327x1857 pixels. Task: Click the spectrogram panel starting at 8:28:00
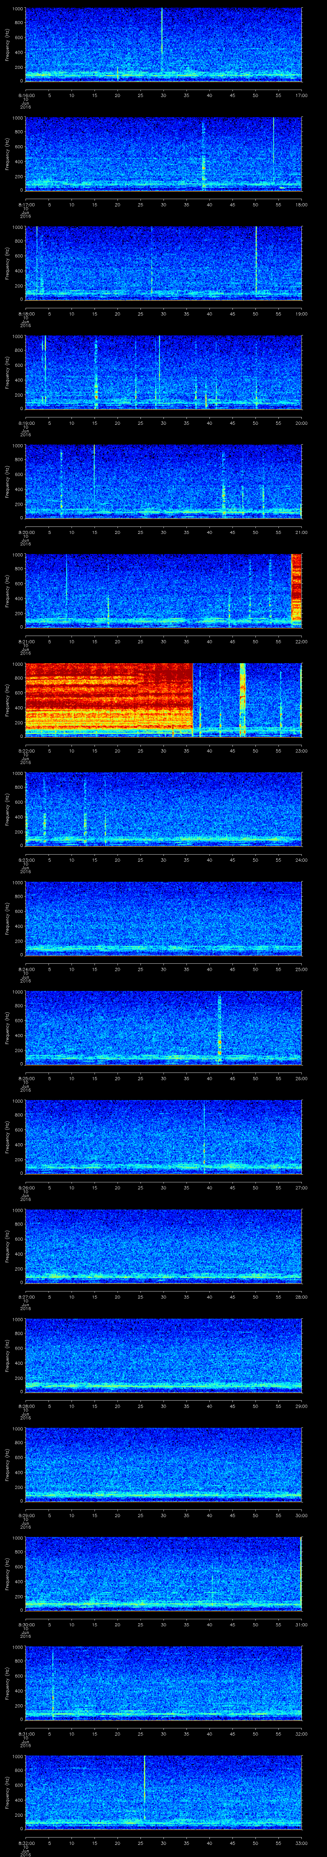164,1355
